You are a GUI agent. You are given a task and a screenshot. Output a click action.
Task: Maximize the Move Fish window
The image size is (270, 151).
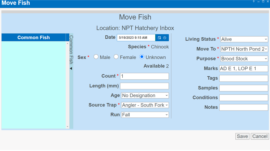(x=263, y=2)
